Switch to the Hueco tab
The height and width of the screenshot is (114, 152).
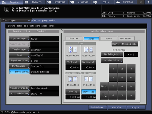coord(109,38)
